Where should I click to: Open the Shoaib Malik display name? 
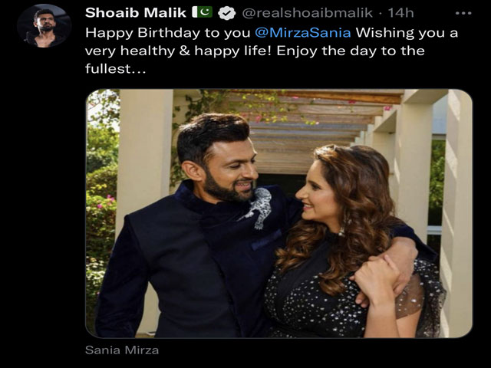click(136, 13)
